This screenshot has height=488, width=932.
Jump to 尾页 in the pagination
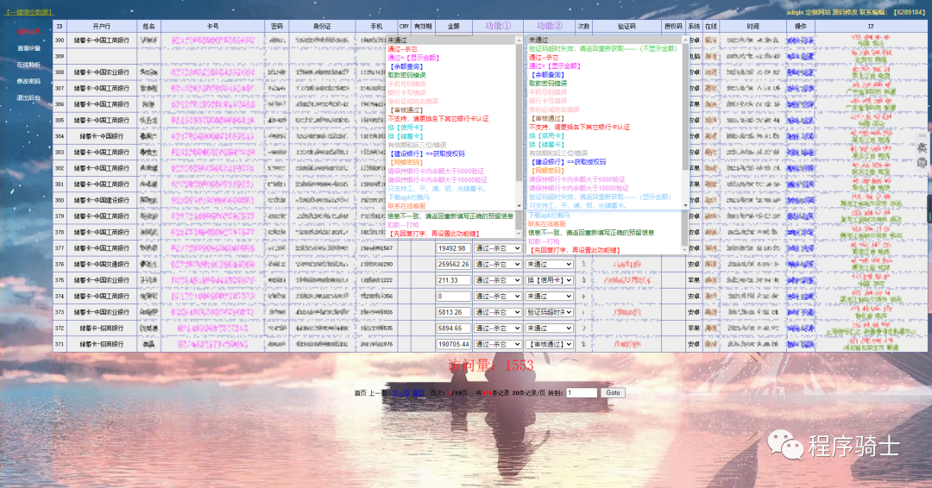[419, 392]
